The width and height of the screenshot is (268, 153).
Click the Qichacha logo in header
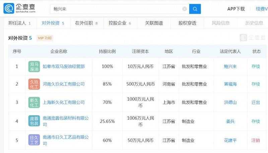[x=19, y=8]
